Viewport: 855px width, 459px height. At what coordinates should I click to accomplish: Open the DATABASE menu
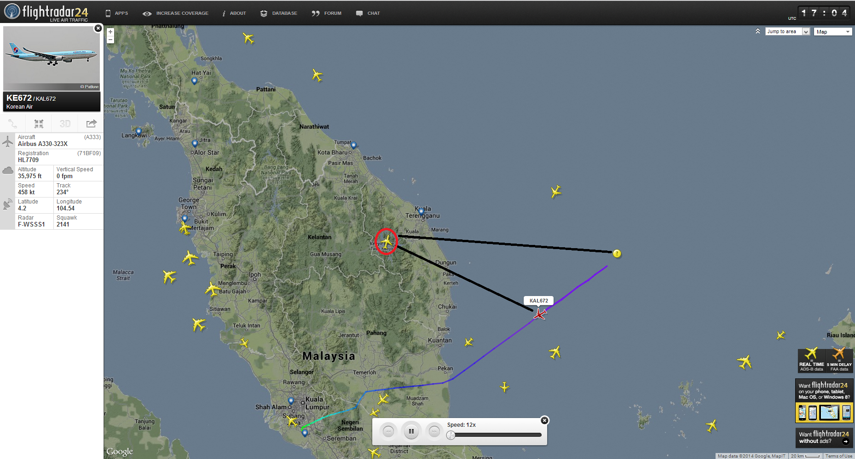tap(278, 13)
